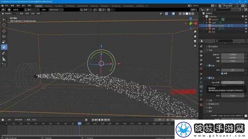
Task: Switch to the Layout workspace tab
Action: click(39, 6)
